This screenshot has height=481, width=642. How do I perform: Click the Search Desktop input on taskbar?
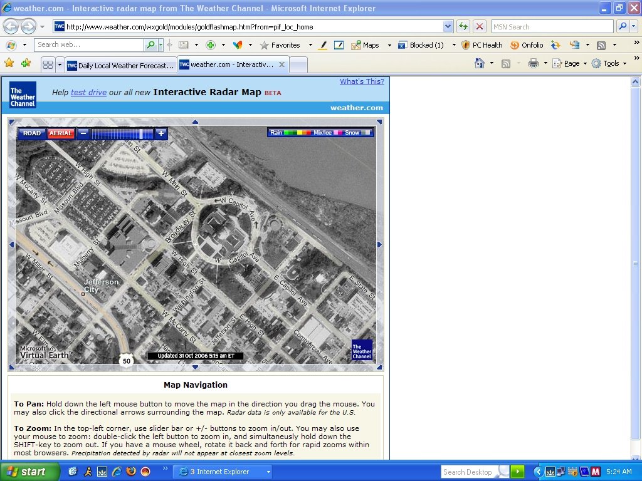pos(470,472)
